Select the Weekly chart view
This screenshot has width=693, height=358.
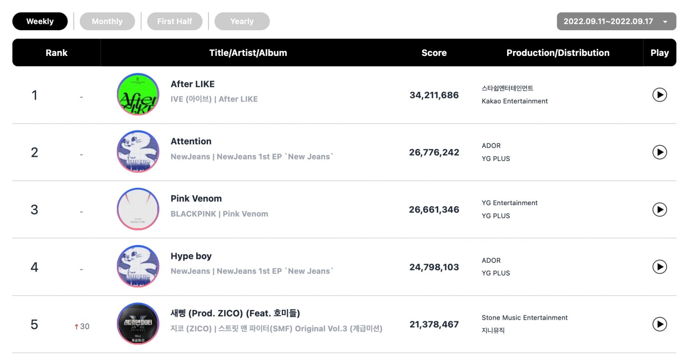click(40, 21)
